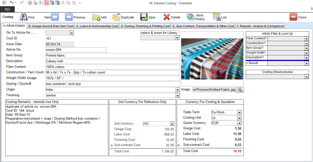The width and height of the screenshot is (313, 162).
Task: Click the Find binoculars icon
Action: (23, 17)
